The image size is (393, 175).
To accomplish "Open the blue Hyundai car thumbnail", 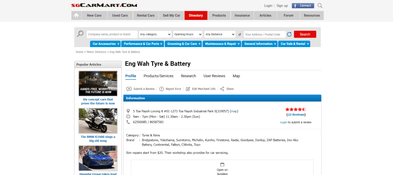I will point(98,158).
